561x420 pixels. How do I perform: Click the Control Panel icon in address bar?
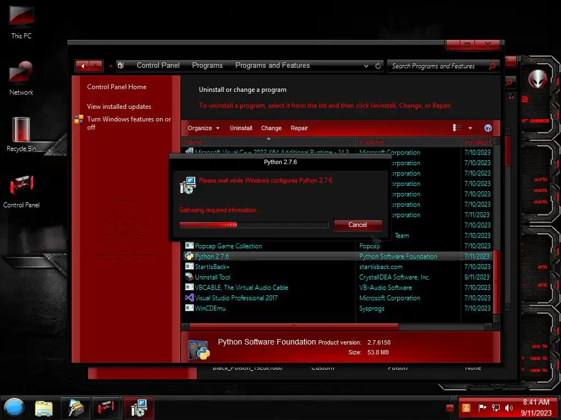click(x=121, y=66)
